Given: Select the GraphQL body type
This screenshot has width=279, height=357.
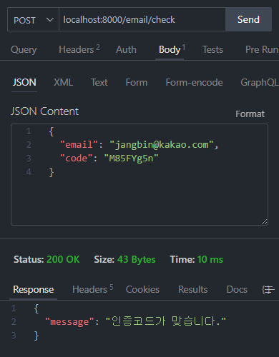Looking at the screenshot, I should click(x=260, y=82).
